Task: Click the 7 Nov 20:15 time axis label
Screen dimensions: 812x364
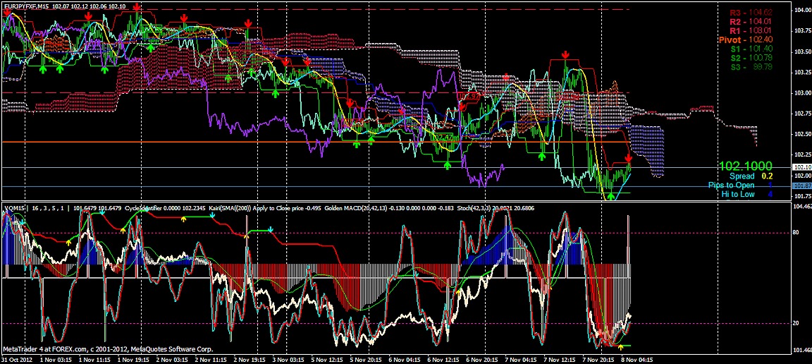Action: 598,359
